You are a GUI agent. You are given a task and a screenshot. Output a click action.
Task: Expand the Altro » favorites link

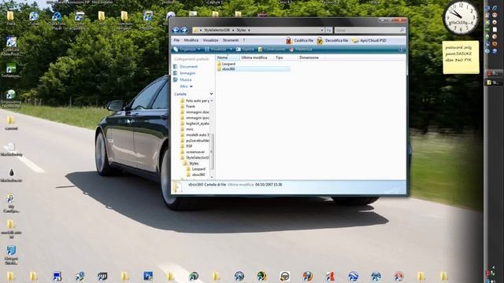click(x=186, y=86)
